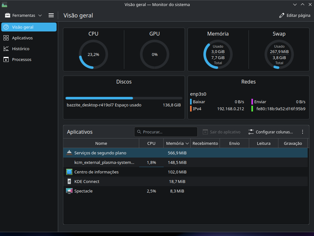314x236 pixels.
Task: Click the Configurar colunas sliders icon
Action: [251, 132]
